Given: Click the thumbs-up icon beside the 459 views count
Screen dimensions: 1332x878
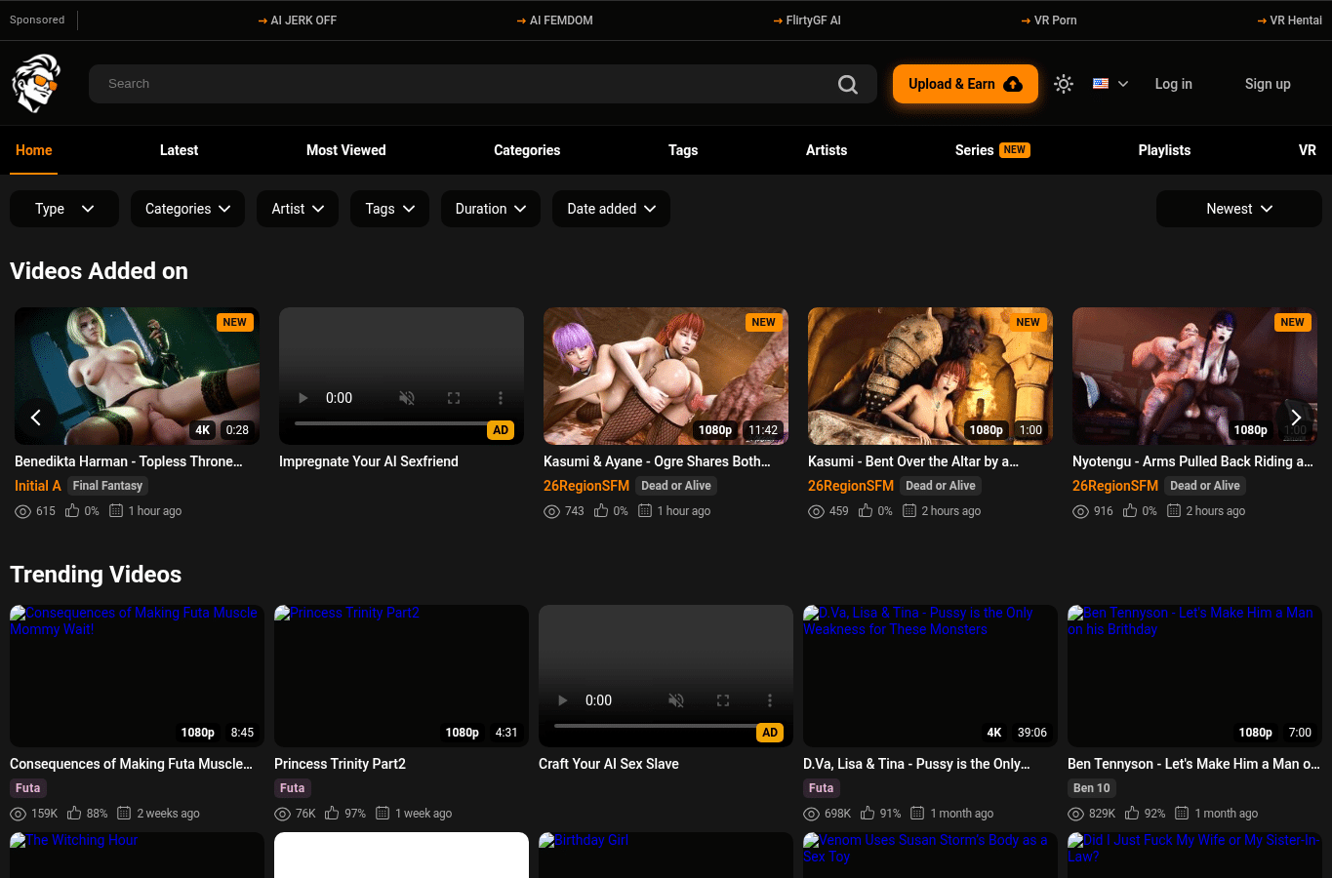Looking at the screenshot, I should coord(866,510).
